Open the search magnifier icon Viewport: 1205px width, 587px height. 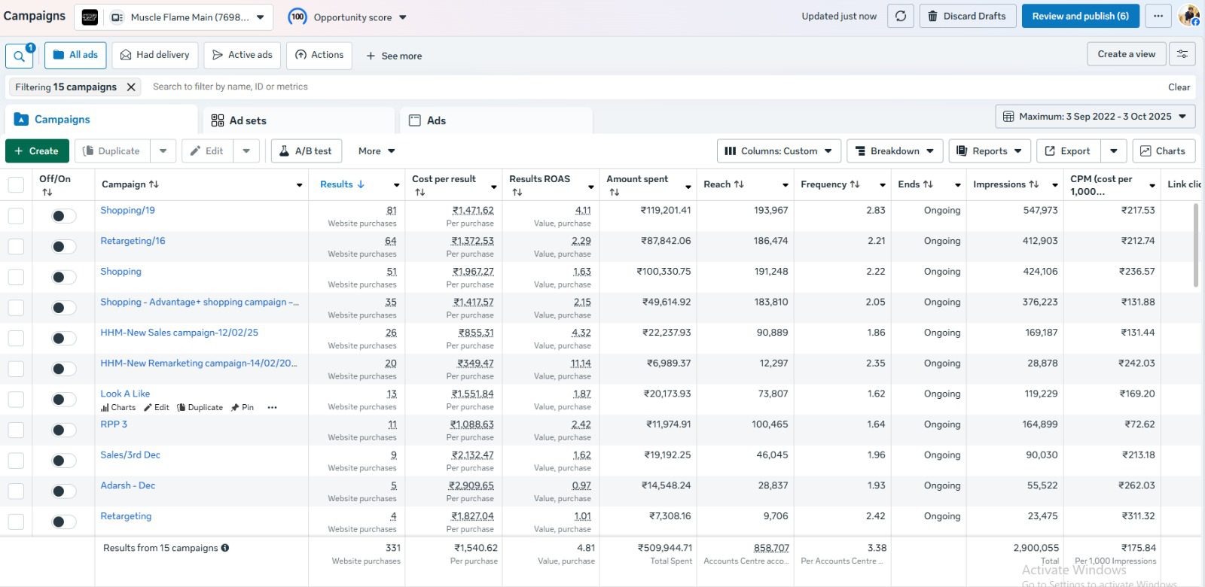19,56
